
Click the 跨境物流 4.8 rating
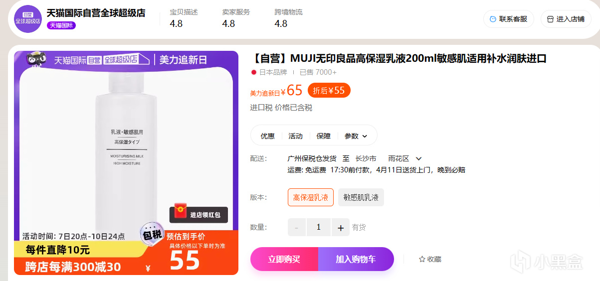pos(288,18)
